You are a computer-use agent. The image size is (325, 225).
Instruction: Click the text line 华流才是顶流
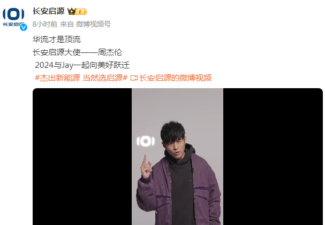click(x=57, y=40)
